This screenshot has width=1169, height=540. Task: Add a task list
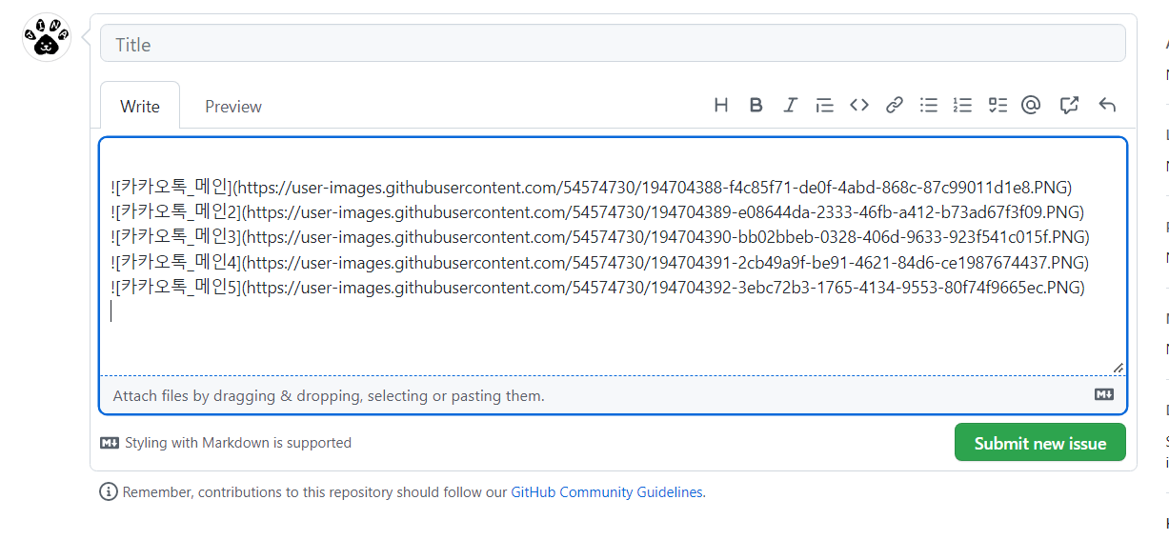coord(998,106)
